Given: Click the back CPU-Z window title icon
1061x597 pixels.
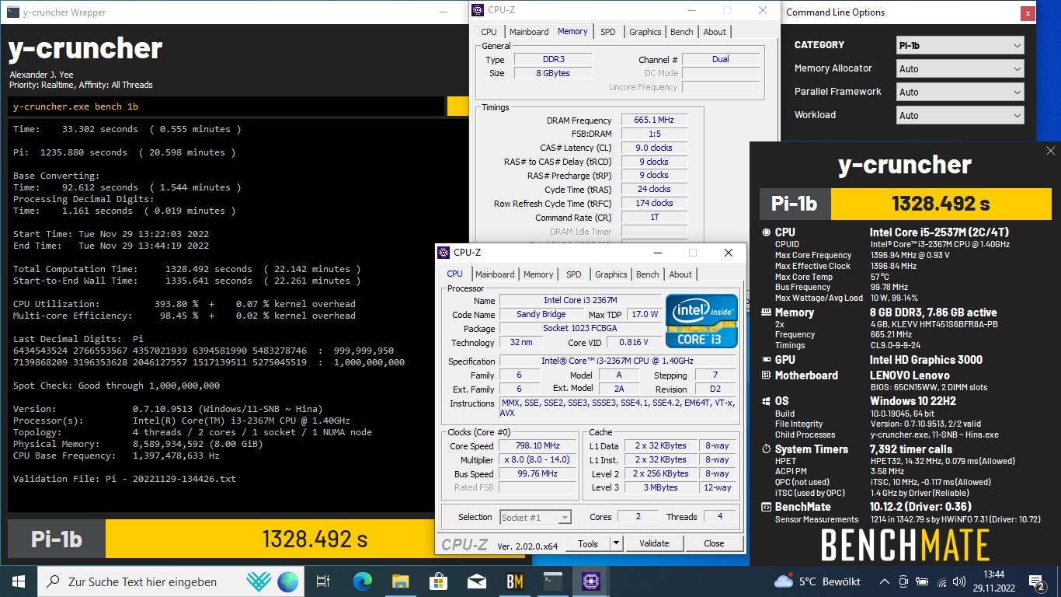Looking at the screenshot, I should 478,10.
